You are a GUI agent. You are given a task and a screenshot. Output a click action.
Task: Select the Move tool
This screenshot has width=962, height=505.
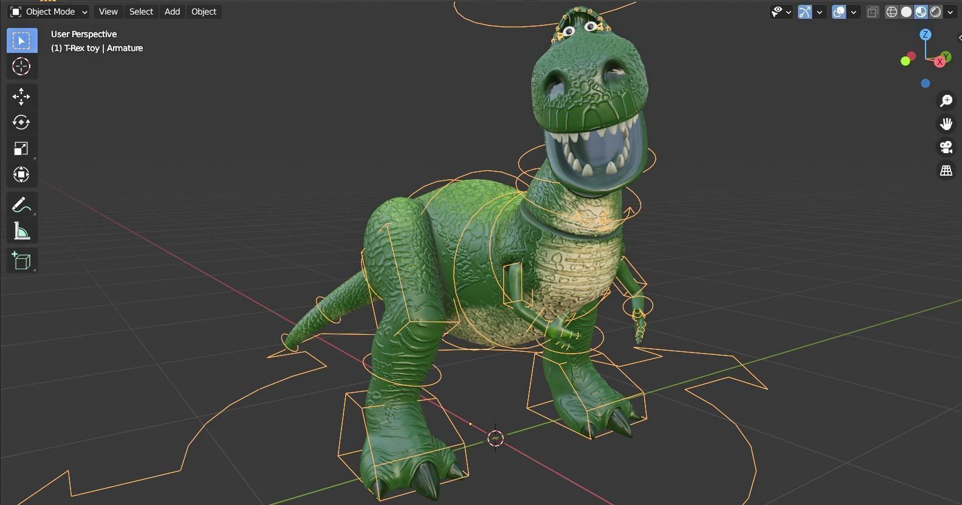coord(21,97)
